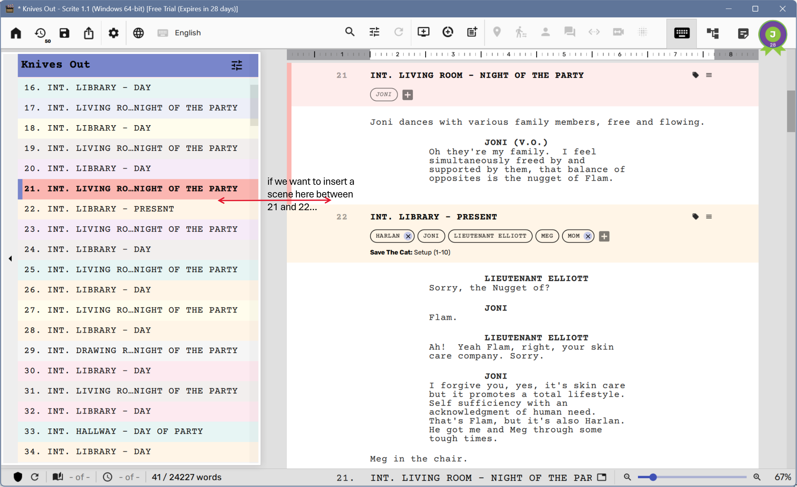797x487 pixels.
Task: Click scene 22 tag icon
Action: 695,217
